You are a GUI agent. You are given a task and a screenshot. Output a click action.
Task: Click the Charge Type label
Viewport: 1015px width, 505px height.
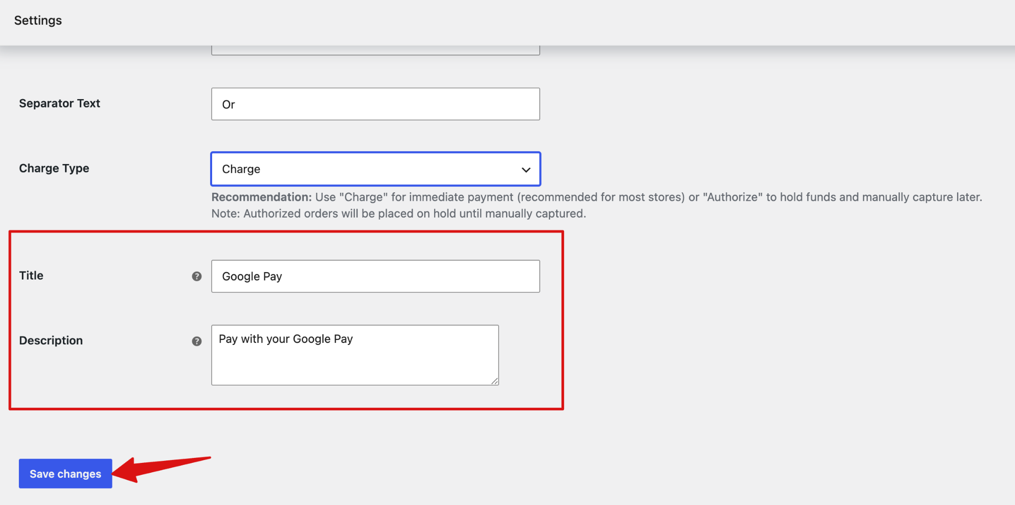54,168
